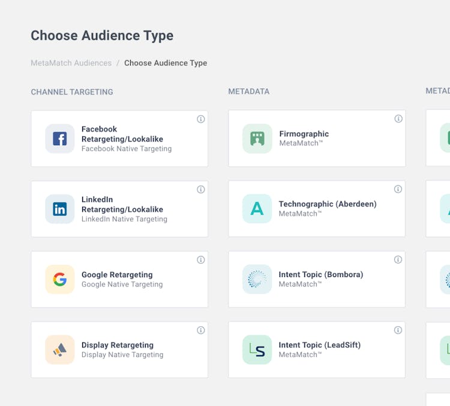Select the Firmographic card title
This screenshot has width=450, height=406.
pos(304,134)
